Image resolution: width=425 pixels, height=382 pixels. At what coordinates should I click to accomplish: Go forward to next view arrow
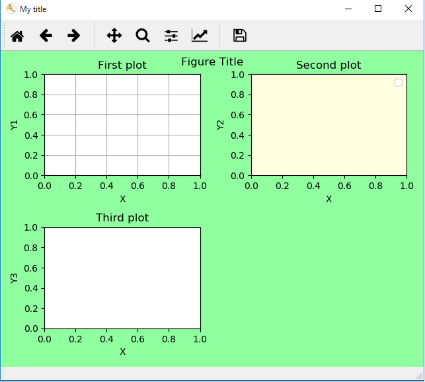click(x=74, y=36)
